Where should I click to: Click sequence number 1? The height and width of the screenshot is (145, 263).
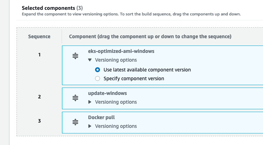(39, 55)
